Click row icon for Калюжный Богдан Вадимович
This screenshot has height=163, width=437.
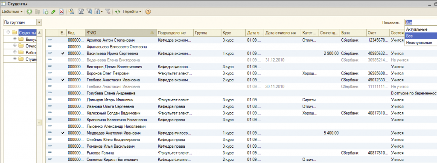point(50,113)
